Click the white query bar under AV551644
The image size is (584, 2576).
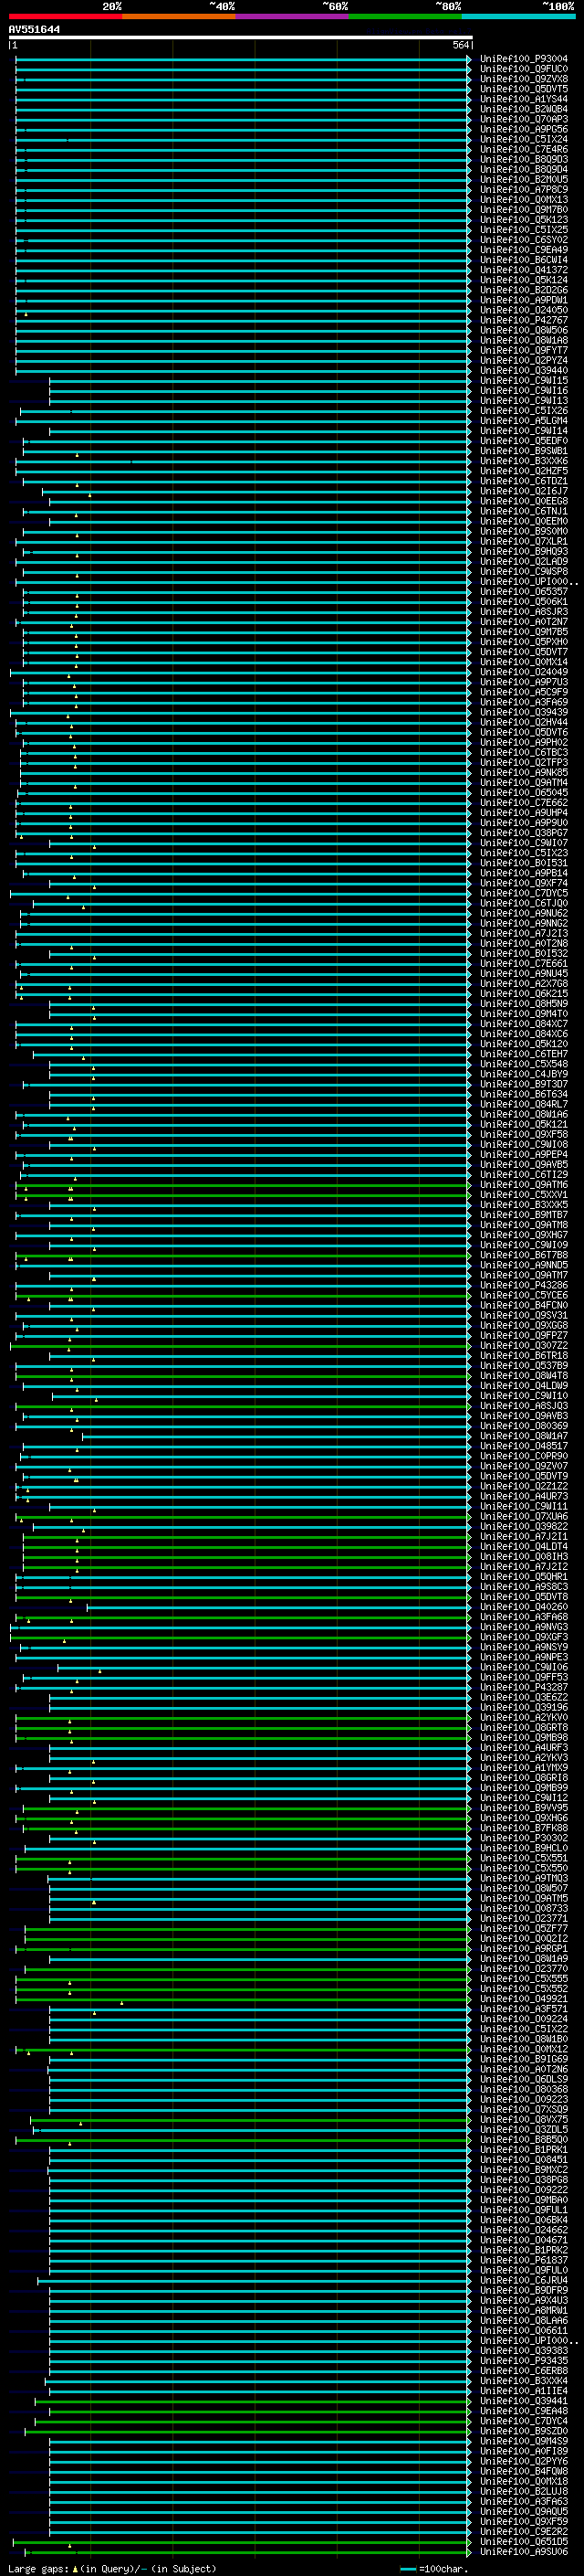(241, 38)
